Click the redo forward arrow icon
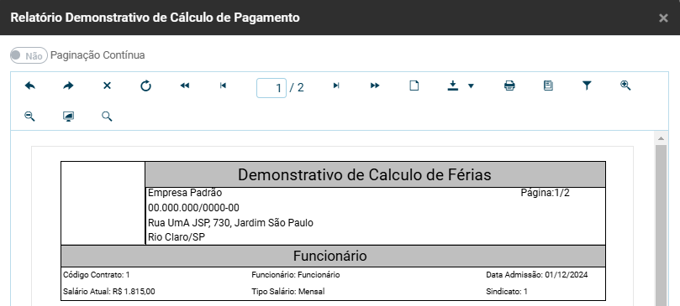 (x=68, y=86)
